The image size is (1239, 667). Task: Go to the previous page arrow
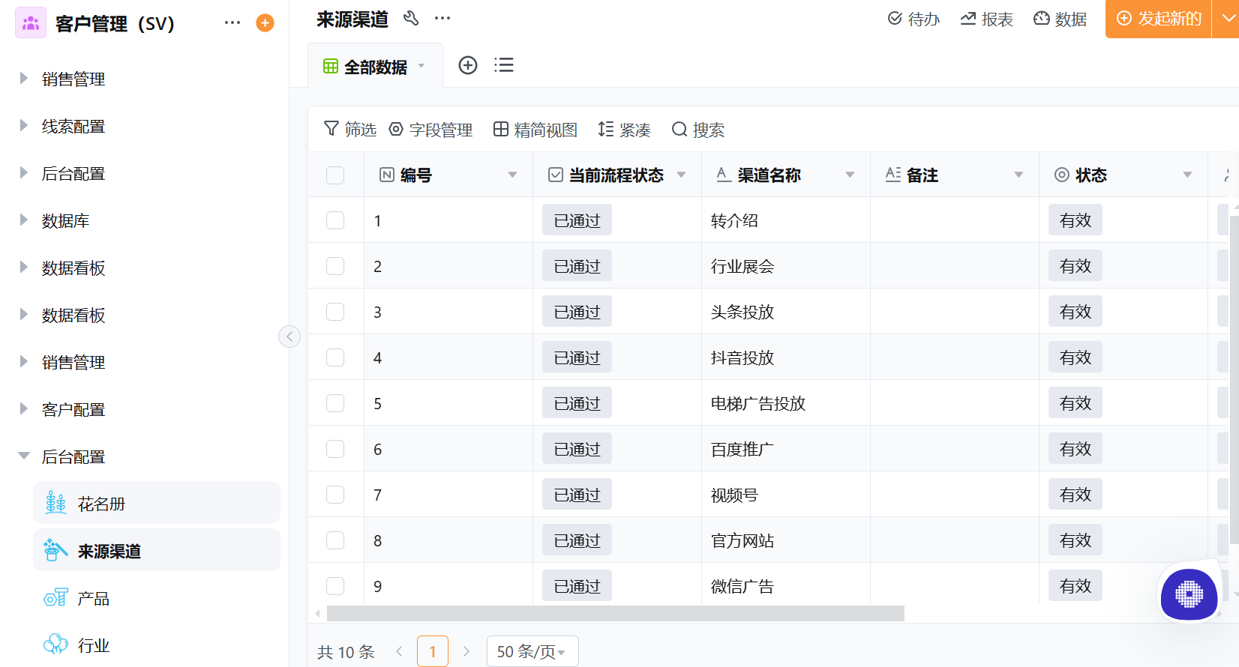tap(400, 651)
